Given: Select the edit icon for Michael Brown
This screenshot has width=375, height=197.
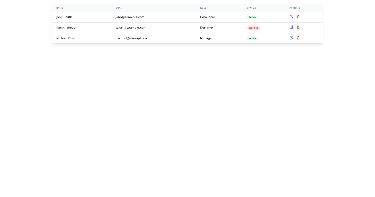Looking at the screenshot, I should [x=291, y=38].
